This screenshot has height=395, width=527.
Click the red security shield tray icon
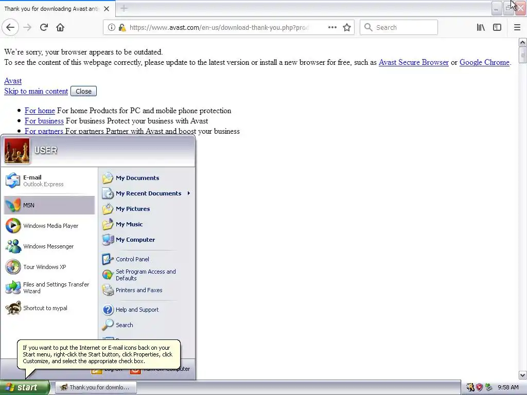click(x=479, y=387)
